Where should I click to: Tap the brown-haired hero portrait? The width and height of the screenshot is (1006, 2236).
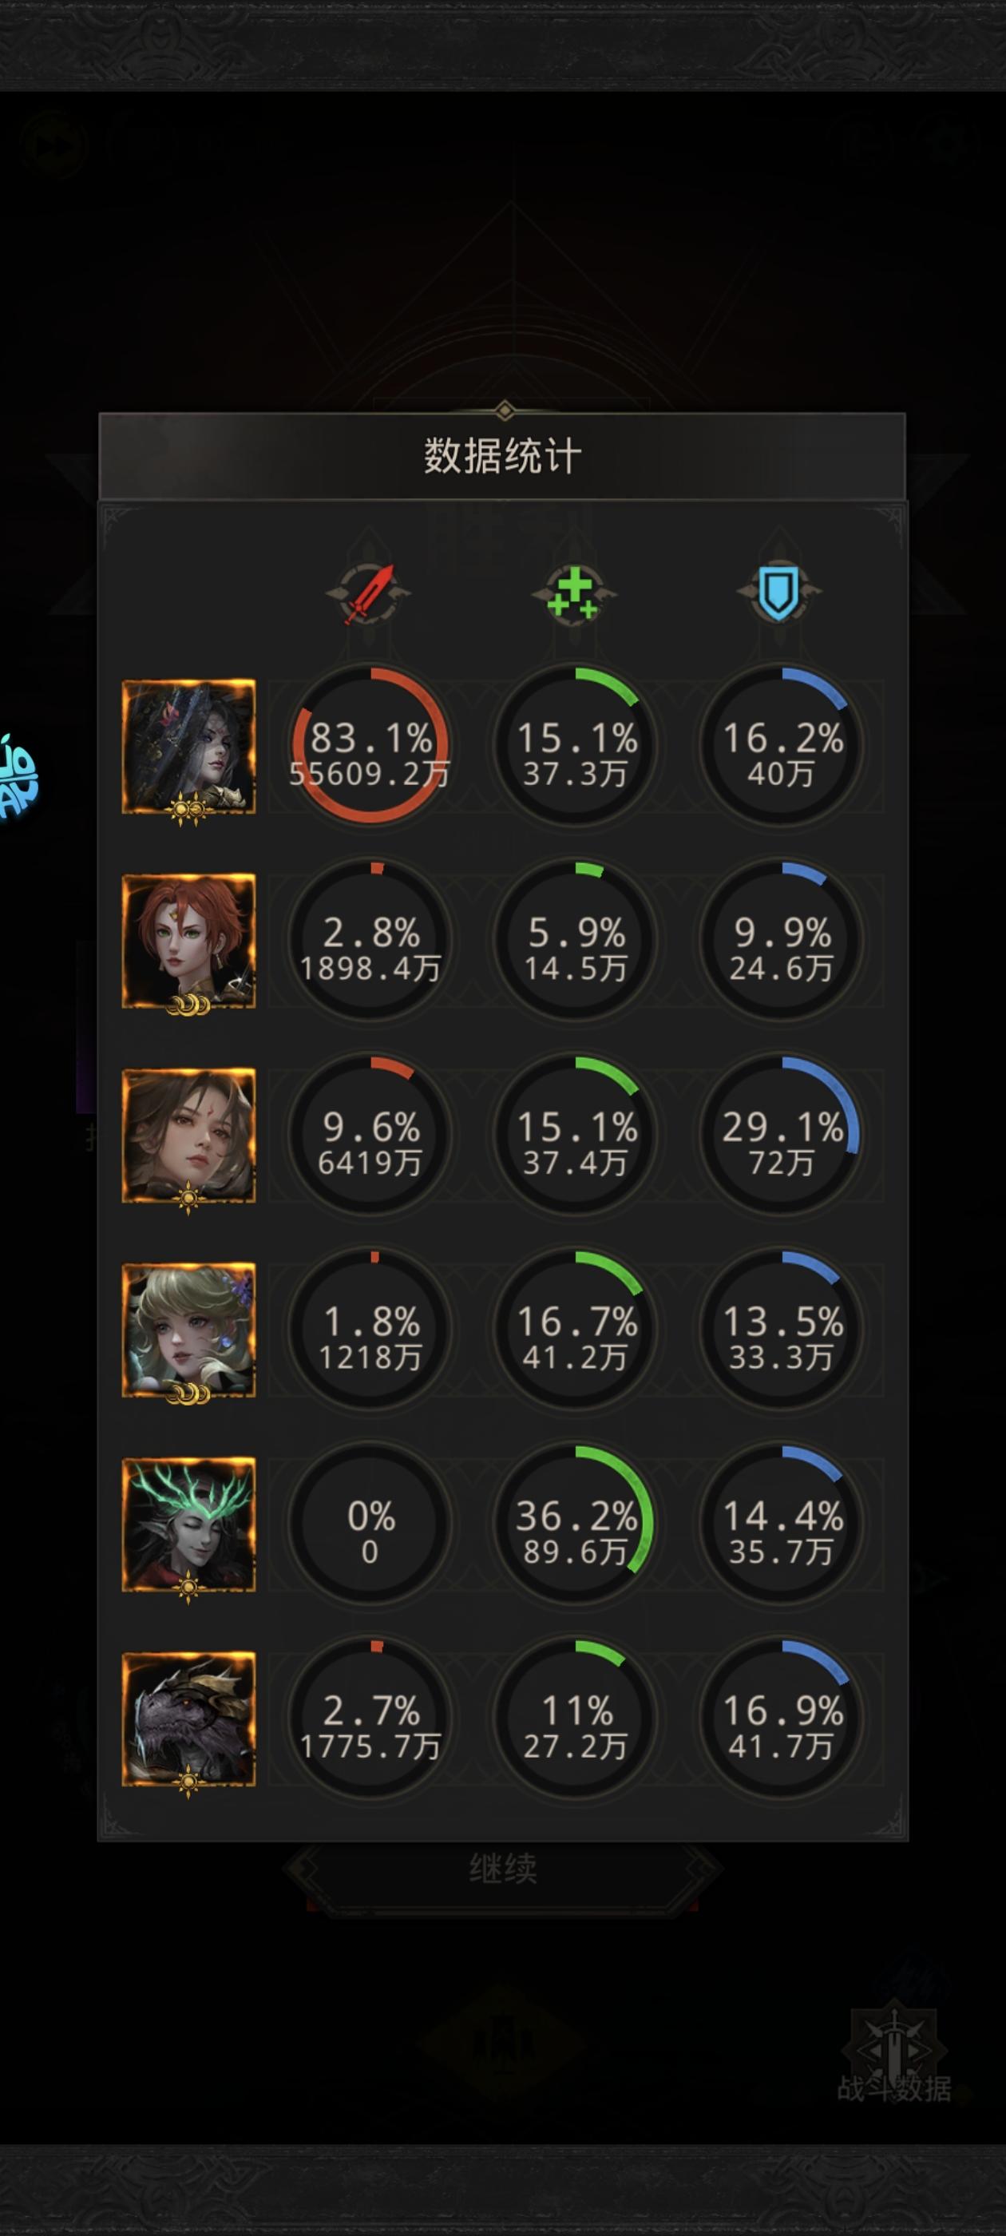tap(188, 1136)
